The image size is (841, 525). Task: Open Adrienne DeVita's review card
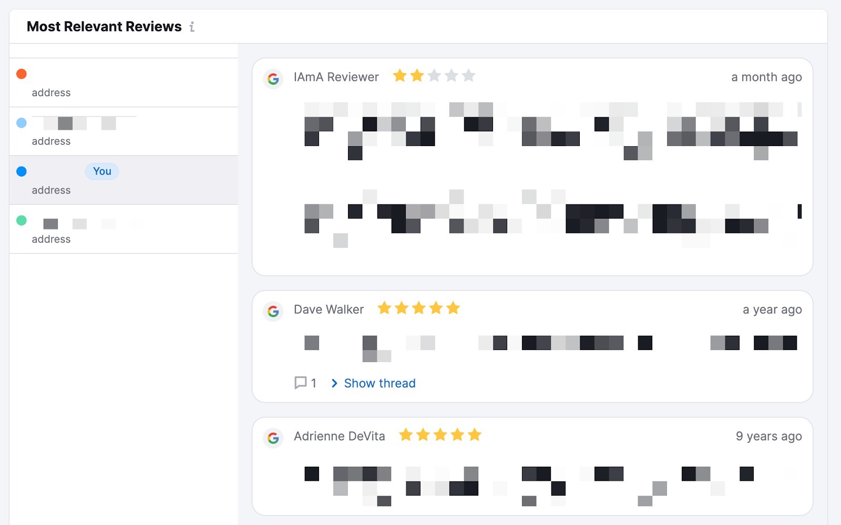pyautogui.click(x=532, y=465)
